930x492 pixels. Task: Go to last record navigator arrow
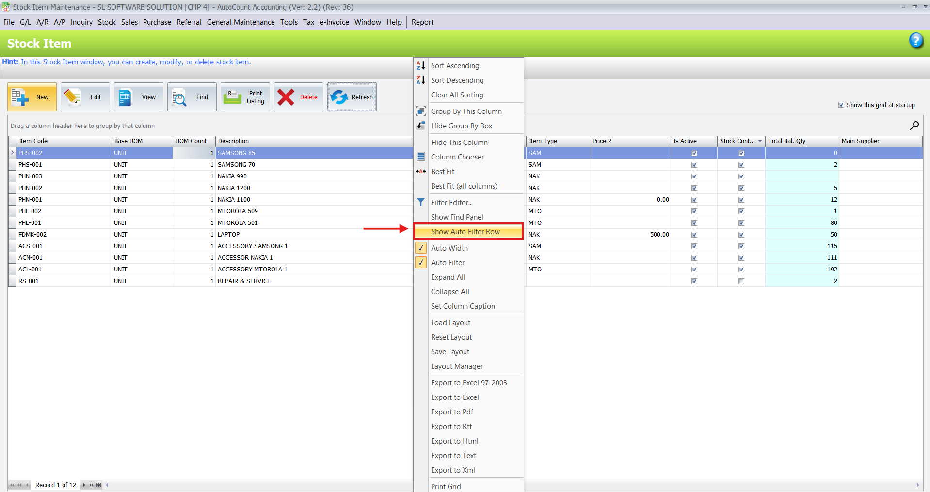99,485
